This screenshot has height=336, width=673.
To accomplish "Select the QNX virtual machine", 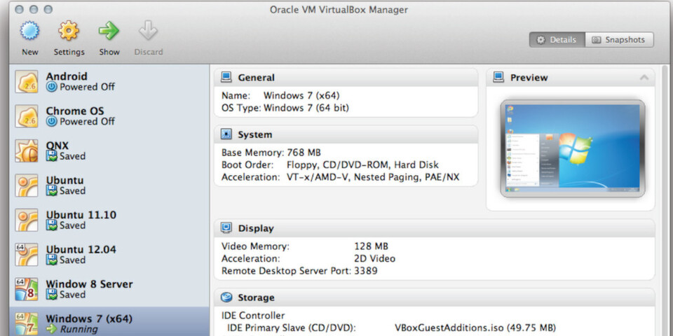I will (109, 151).
